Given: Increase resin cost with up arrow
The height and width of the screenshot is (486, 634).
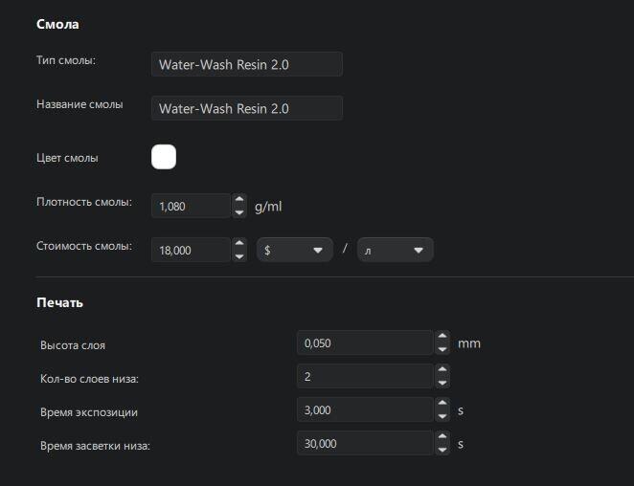Looking at the screenshot, I should coord(239,244).
